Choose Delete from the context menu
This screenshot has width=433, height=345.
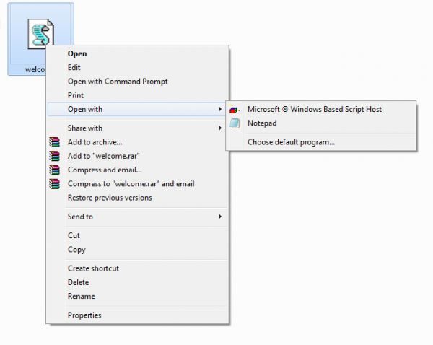(x=137, y=282)
